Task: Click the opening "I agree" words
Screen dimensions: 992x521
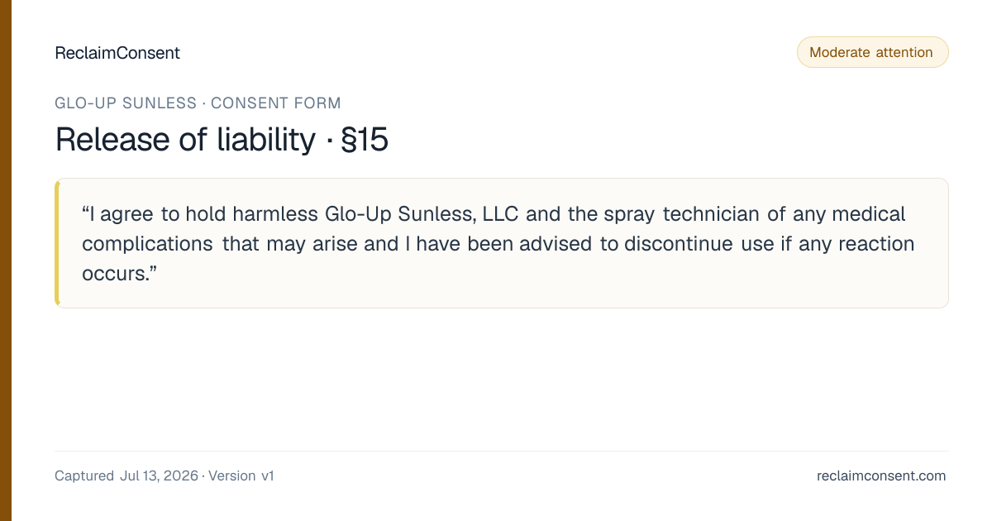Action: coord(120,214)
